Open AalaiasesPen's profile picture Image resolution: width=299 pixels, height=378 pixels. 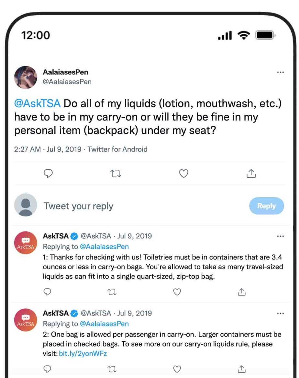click(x=26, y=77)
